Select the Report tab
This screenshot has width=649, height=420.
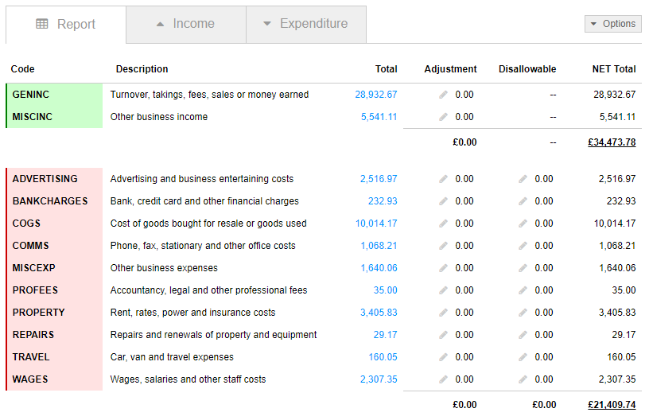66,25
